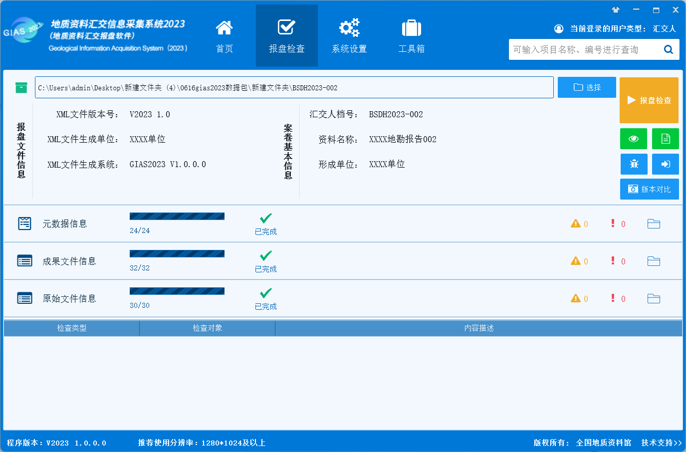This screenshot has width=686, height=452.
Task: Open the 工具箱 toolbox tab
Action: [x=412, y=36]
